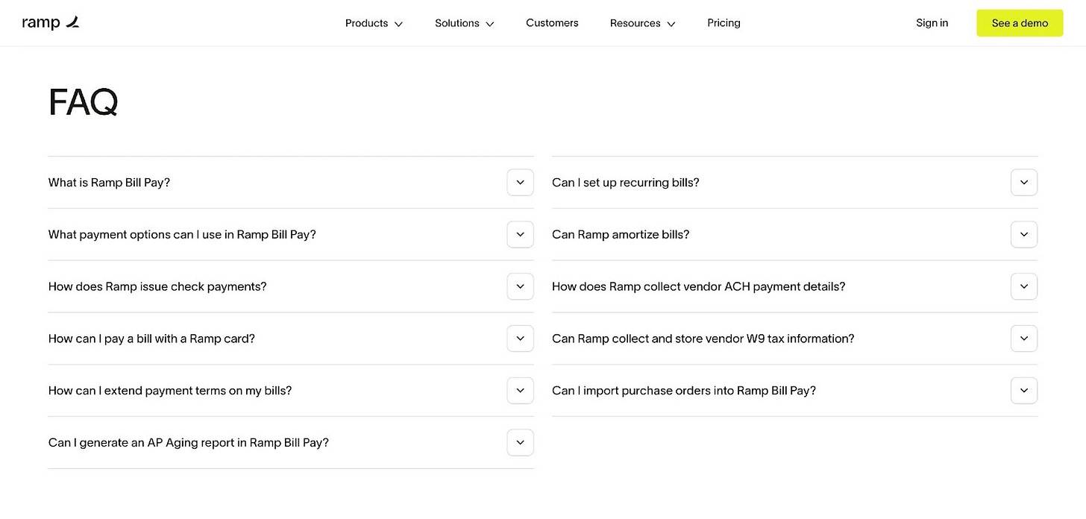Open the Resources dropdown menu

[x=642, y=23]
